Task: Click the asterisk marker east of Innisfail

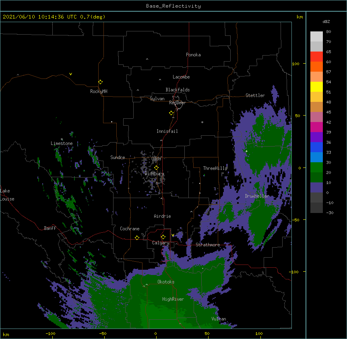Action: (x=202, y=122)
